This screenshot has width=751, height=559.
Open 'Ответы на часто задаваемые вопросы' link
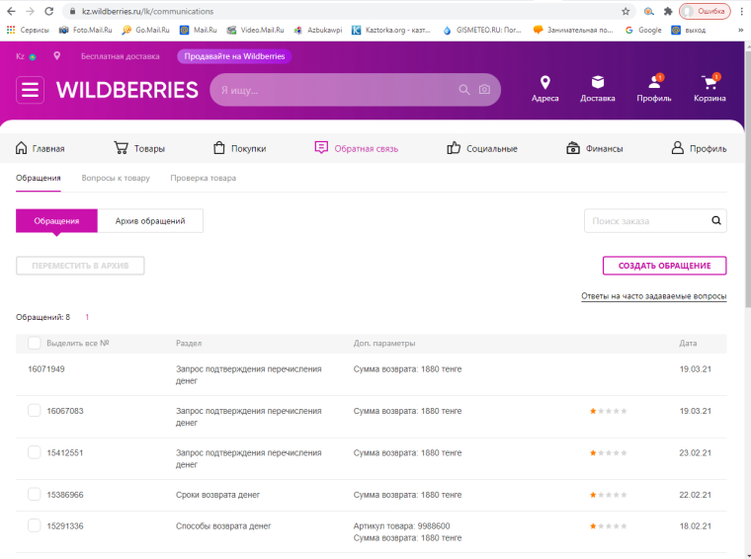click(x=654, y=296)
